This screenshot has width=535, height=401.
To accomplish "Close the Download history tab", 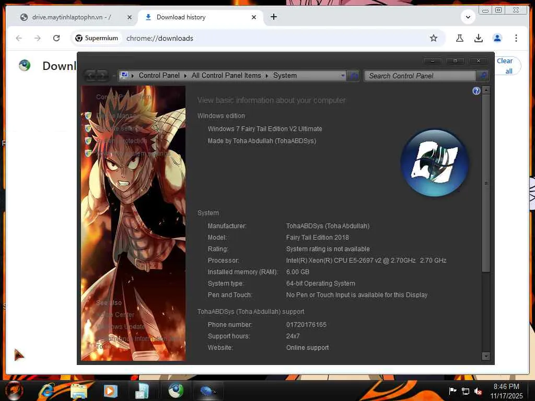I will point(254,17).
